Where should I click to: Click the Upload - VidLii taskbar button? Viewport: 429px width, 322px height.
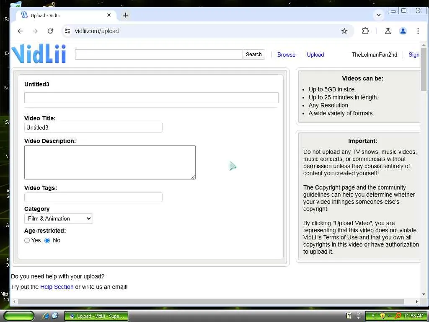click(96, 316)
